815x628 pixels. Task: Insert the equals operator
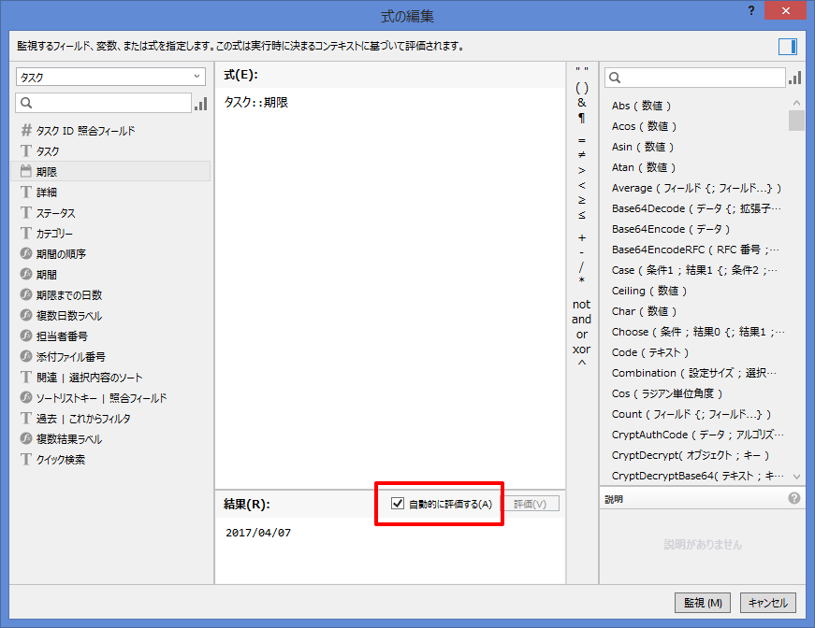tap(582, 140)
